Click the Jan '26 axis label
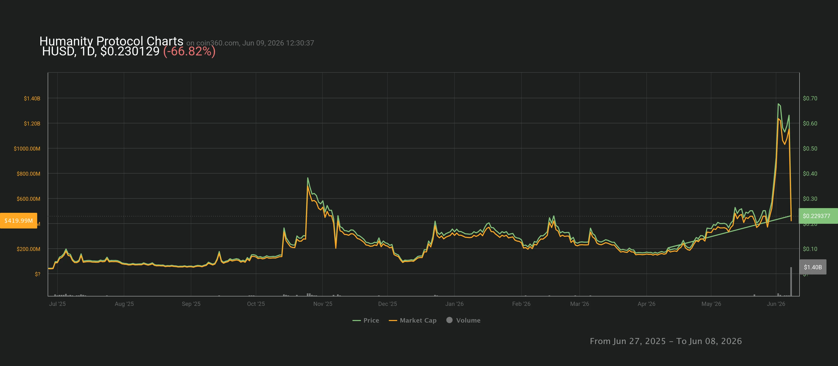This screenshot has width=838, height=366. click(x=454, y=304)
